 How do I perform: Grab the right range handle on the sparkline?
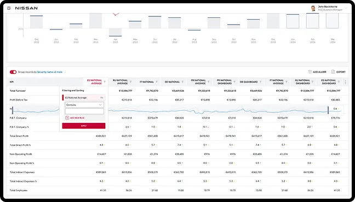328,110
